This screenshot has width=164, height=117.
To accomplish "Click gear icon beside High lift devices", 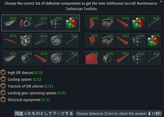I will (4, 73).
